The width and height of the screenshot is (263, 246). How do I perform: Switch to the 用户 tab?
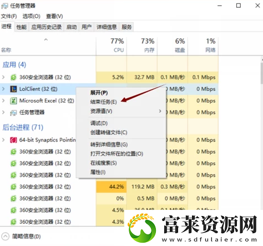coord(87,27)
